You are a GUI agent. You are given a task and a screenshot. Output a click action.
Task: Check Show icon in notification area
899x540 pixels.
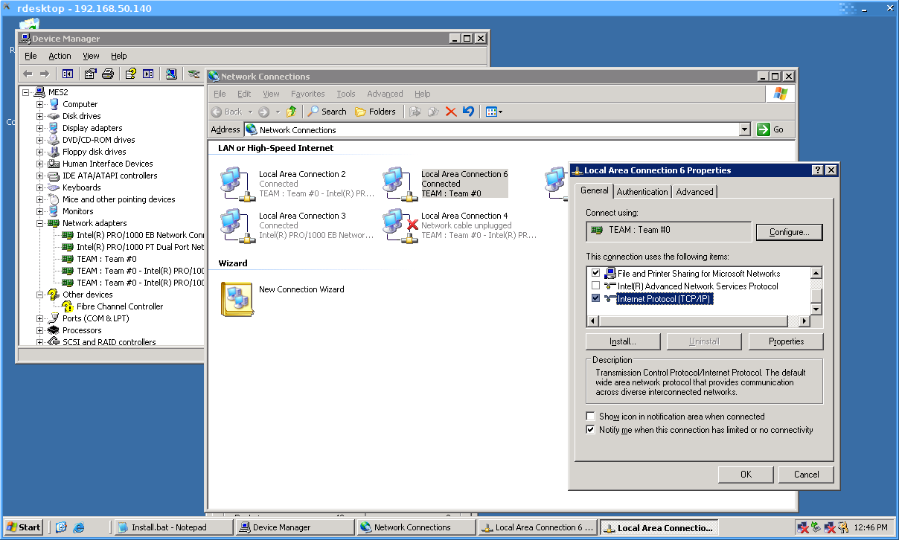pos(591,417)
